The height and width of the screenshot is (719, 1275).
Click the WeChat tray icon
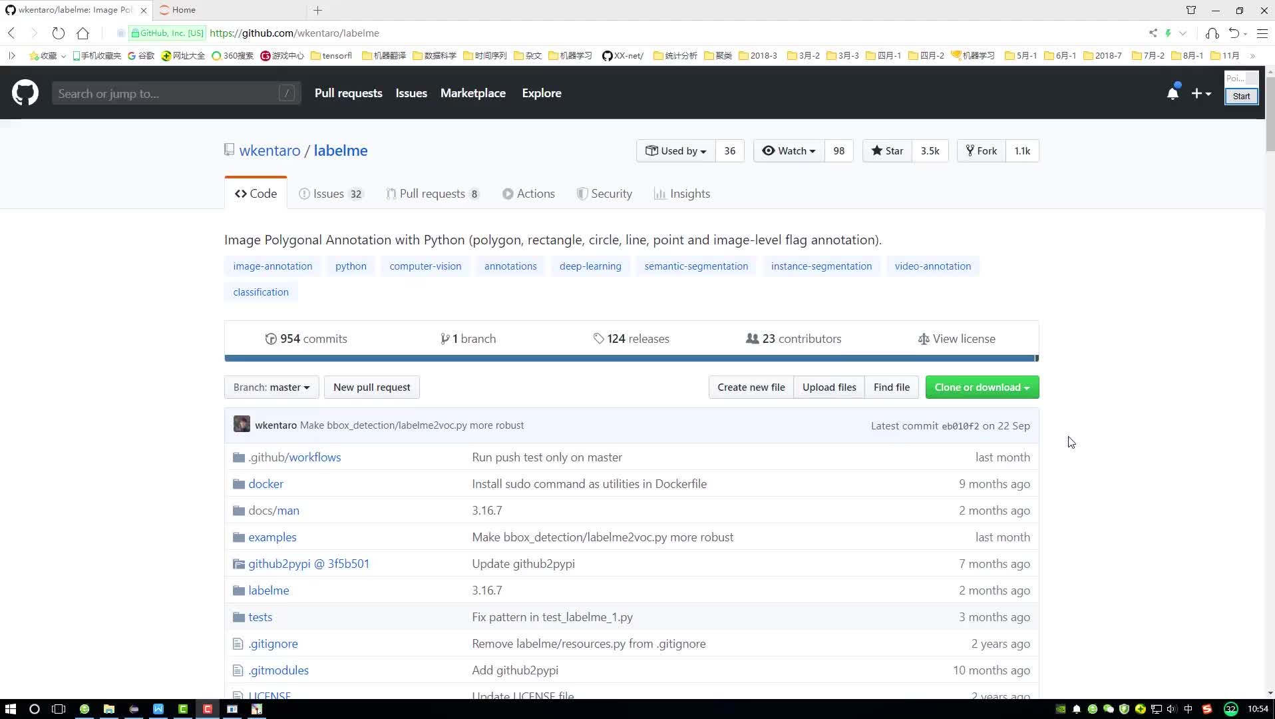(x=1108, y=709)
